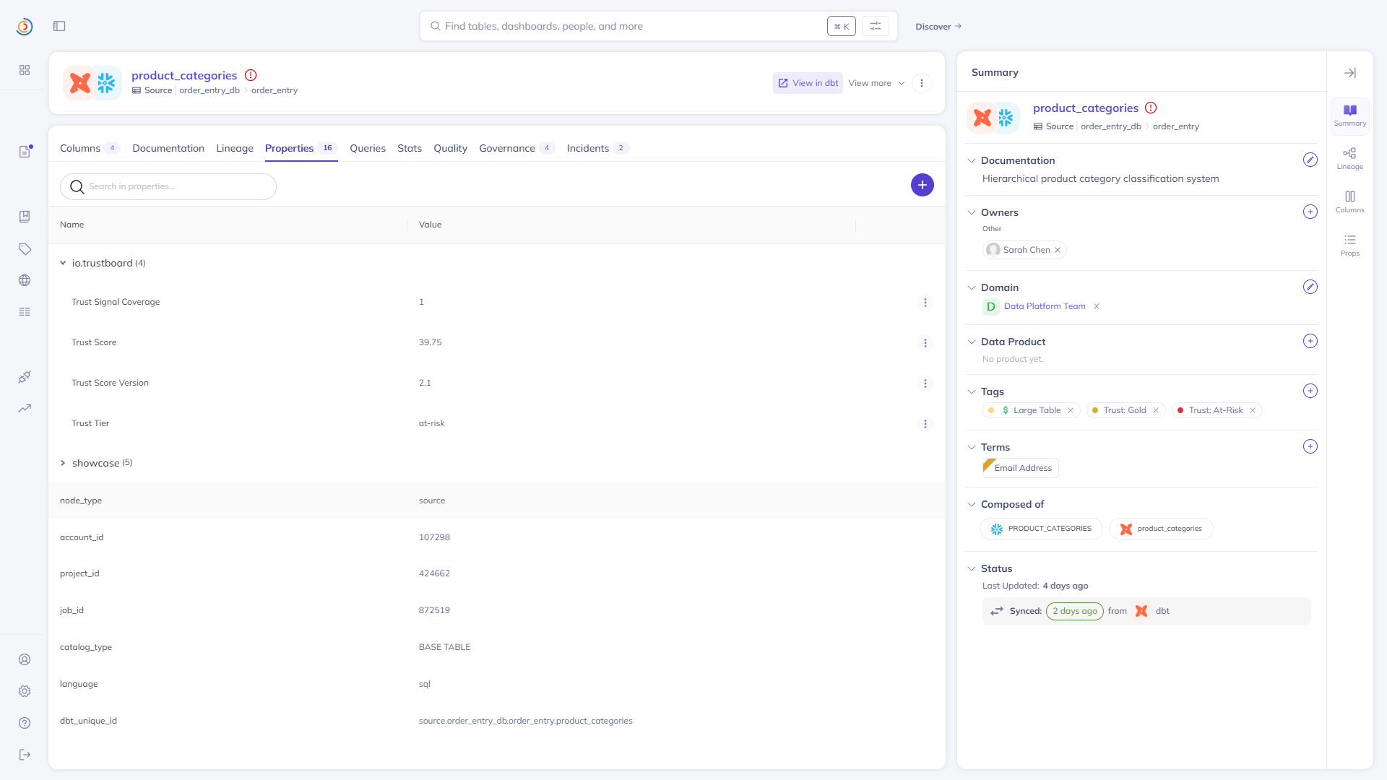1387x780 pixels.
Task: Edit the Domain with the pencil icon
Action: tap(1310, 287)
